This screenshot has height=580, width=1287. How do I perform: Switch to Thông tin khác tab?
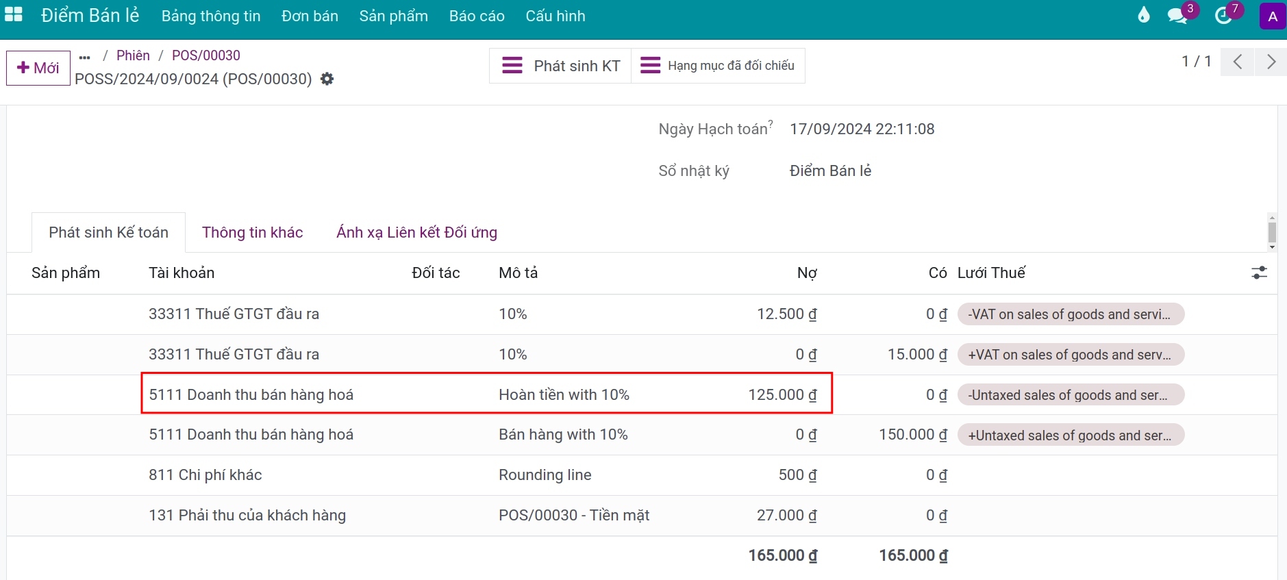pyautogui.click(x=252, y=233)
